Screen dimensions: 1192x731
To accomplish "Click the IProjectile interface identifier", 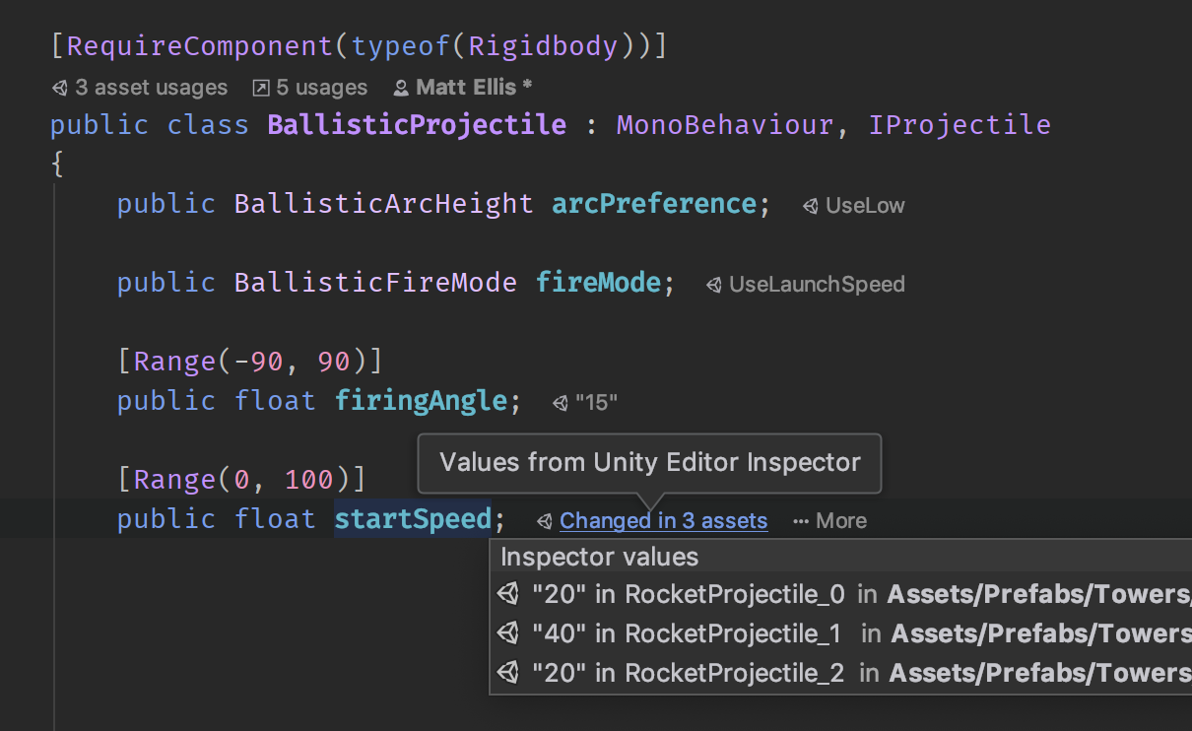I will click(x=960, y=125).
